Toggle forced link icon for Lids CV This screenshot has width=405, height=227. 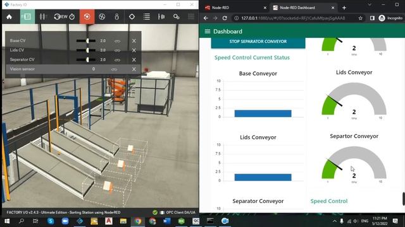pos(117,50)
